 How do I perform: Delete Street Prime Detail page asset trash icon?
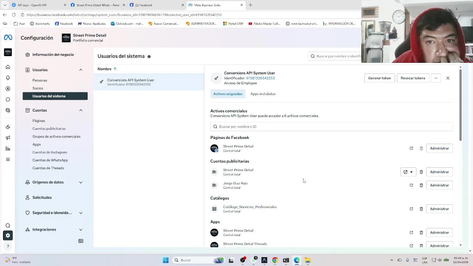click(x=421, y=148)
